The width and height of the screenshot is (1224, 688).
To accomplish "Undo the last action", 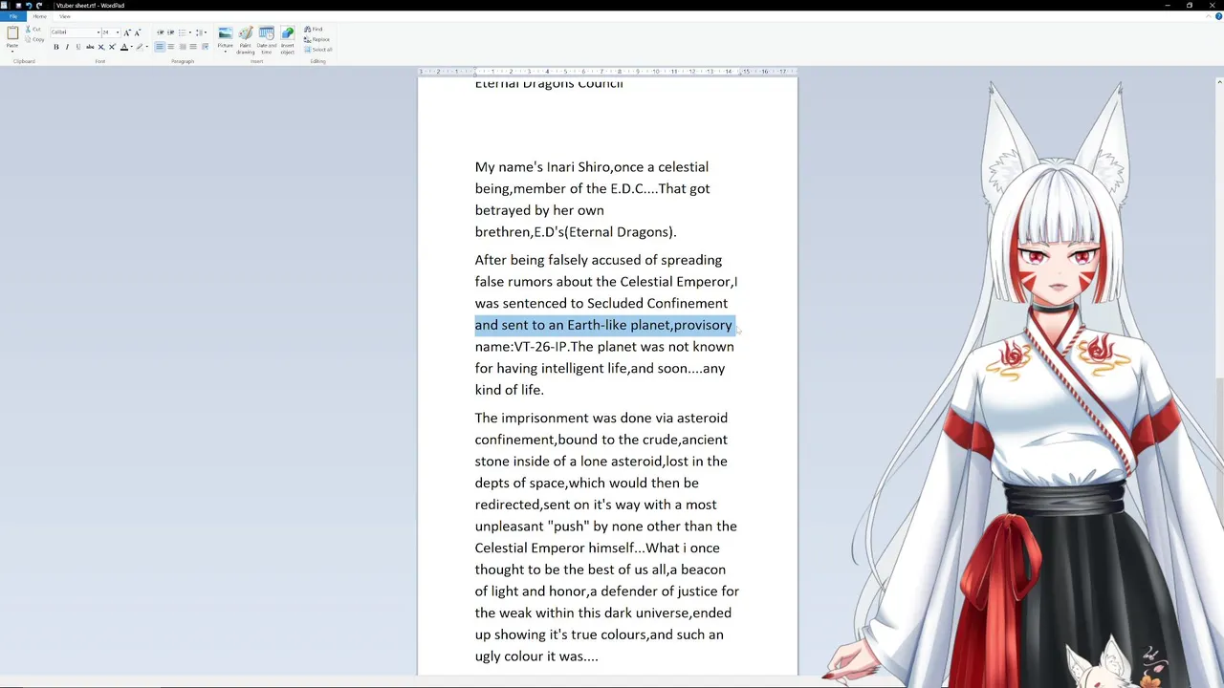I will coord(28,5).
